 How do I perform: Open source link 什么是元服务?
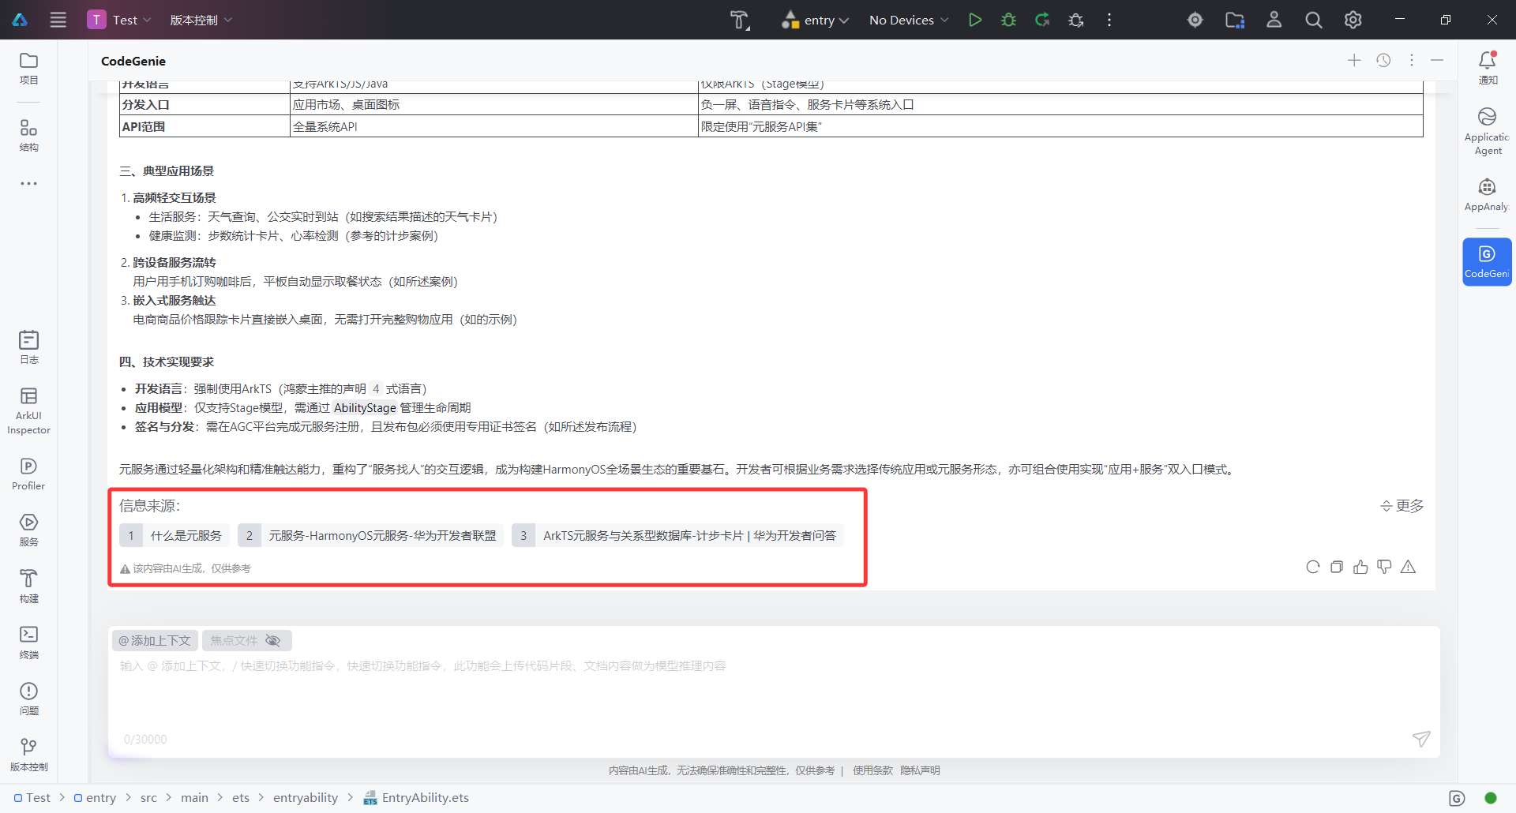[x=174, y=535]
